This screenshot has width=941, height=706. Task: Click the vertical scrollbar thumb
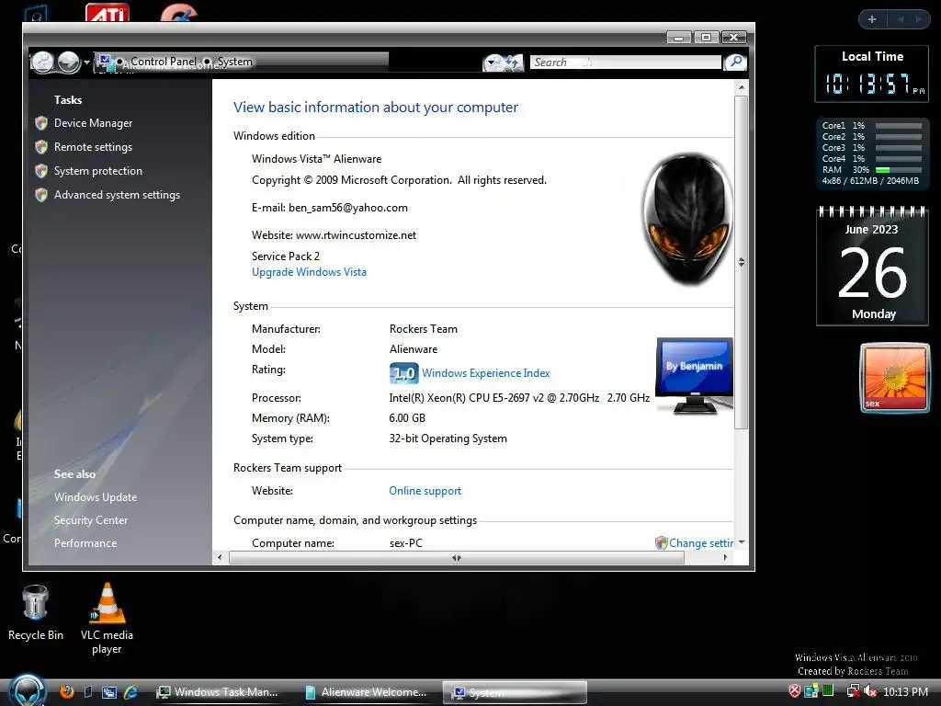click(742, 262)
